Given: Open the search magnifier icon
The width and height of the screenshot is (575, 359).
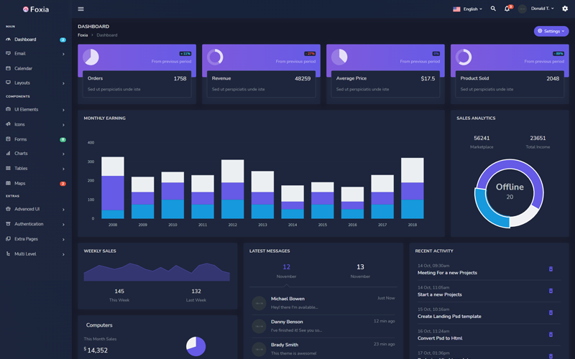Looking at the screenshot, I should [x=493, y=9].
